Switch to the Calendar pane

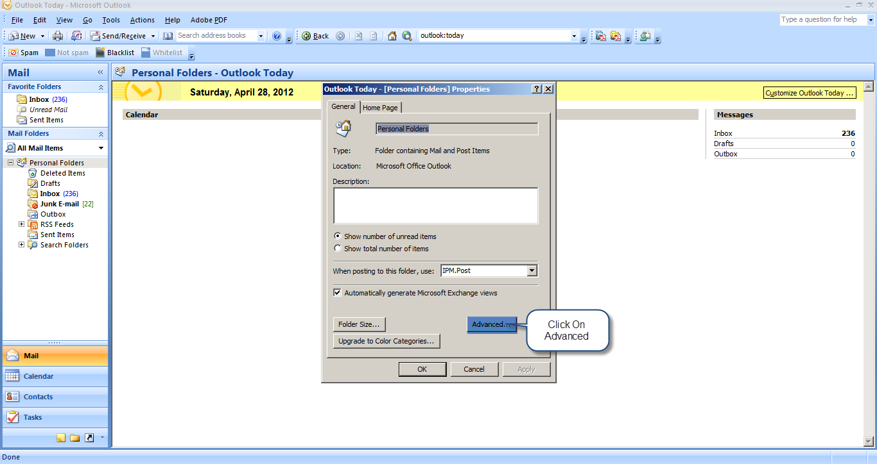(55, 376)
